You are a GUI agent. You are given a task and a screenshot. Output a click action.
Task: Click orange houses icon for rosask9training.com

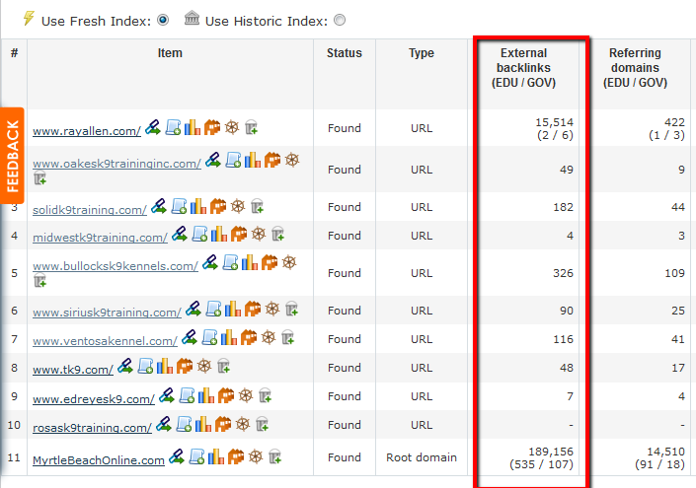(223, 424)
